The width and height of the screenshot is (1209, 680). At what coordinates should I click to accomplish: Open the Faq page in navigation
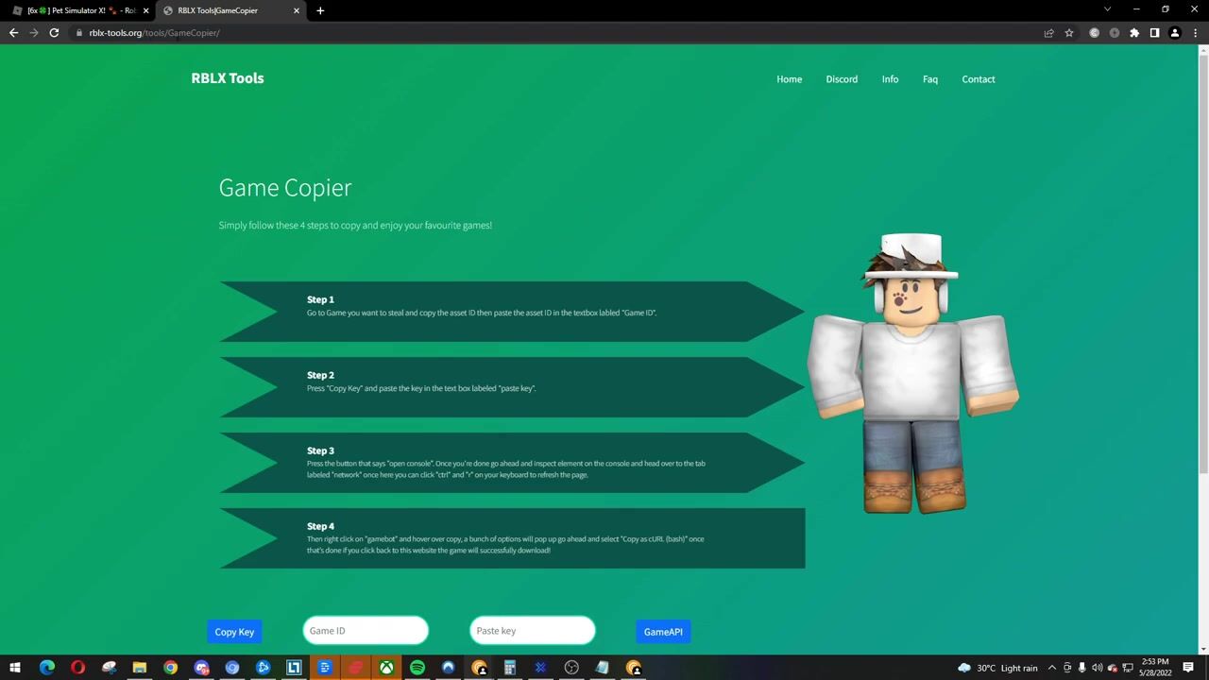click(x=929, y=79)
